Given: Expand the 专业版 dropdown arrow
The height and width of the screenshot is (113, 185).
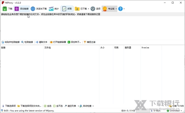Looking at the screenshot, I should [x=116, y=9].
